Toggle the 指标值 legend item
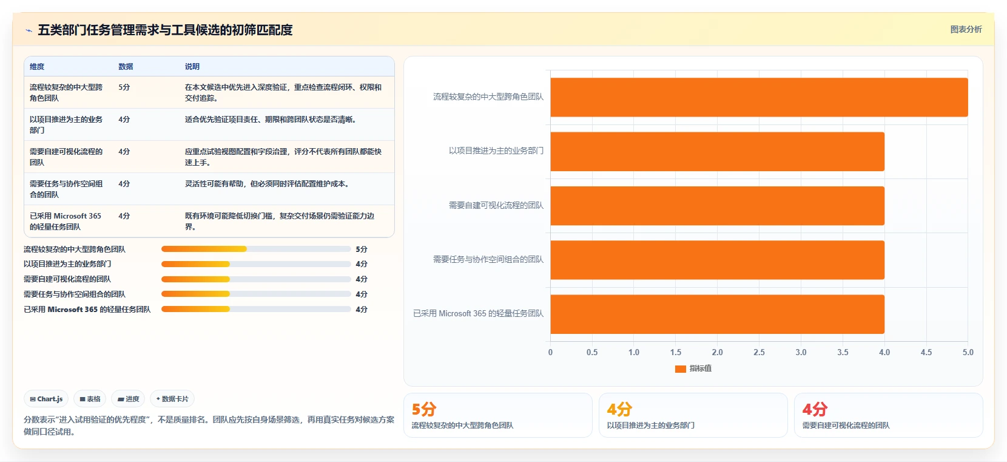1007x462 pixels. pos(693,369)
